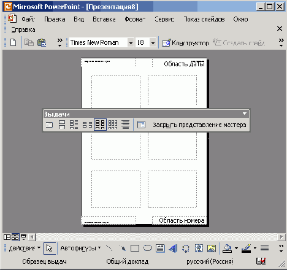Open the font size 18 dropdown

[153, 43]
